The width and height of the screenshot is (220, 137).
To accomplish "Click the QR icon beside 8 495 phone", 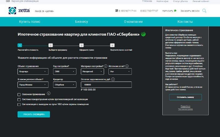I will click(x=117, y=11).
